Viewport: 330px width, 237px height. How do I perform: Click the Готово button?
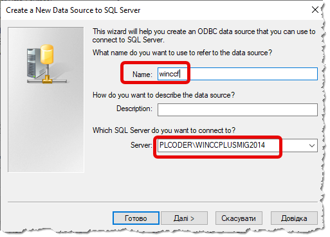click(136, 218)
